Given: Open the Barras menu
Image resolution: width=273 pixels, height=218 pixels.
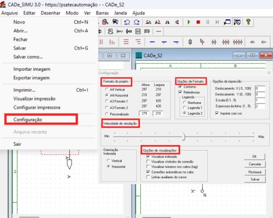Looking at the screenshot, I should [102, 13].
